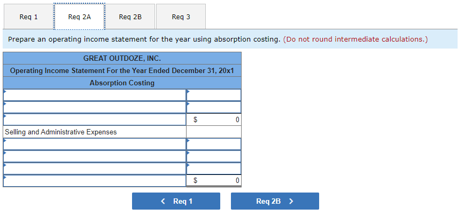Click amount field of first expense row
The image size is (464, 216).
(214, 144)
